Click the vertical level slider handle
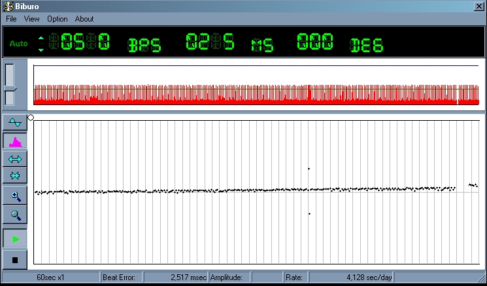Viewport: 487px width, 286px height. pyautogui.click(x=10, y=89)
